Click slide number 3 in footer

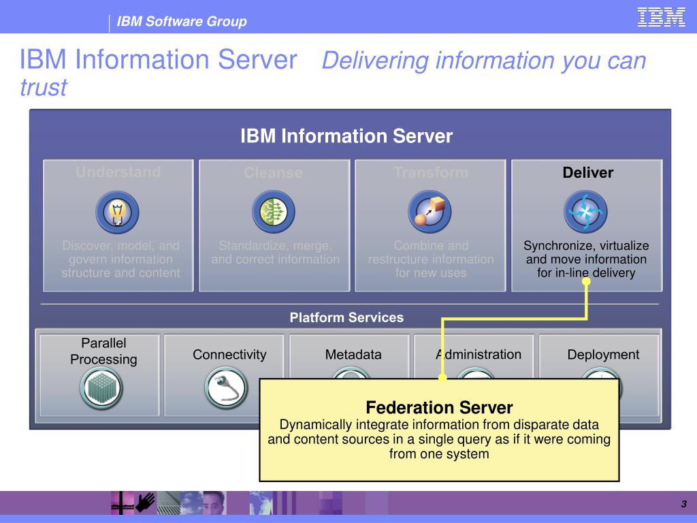(683, 504)
